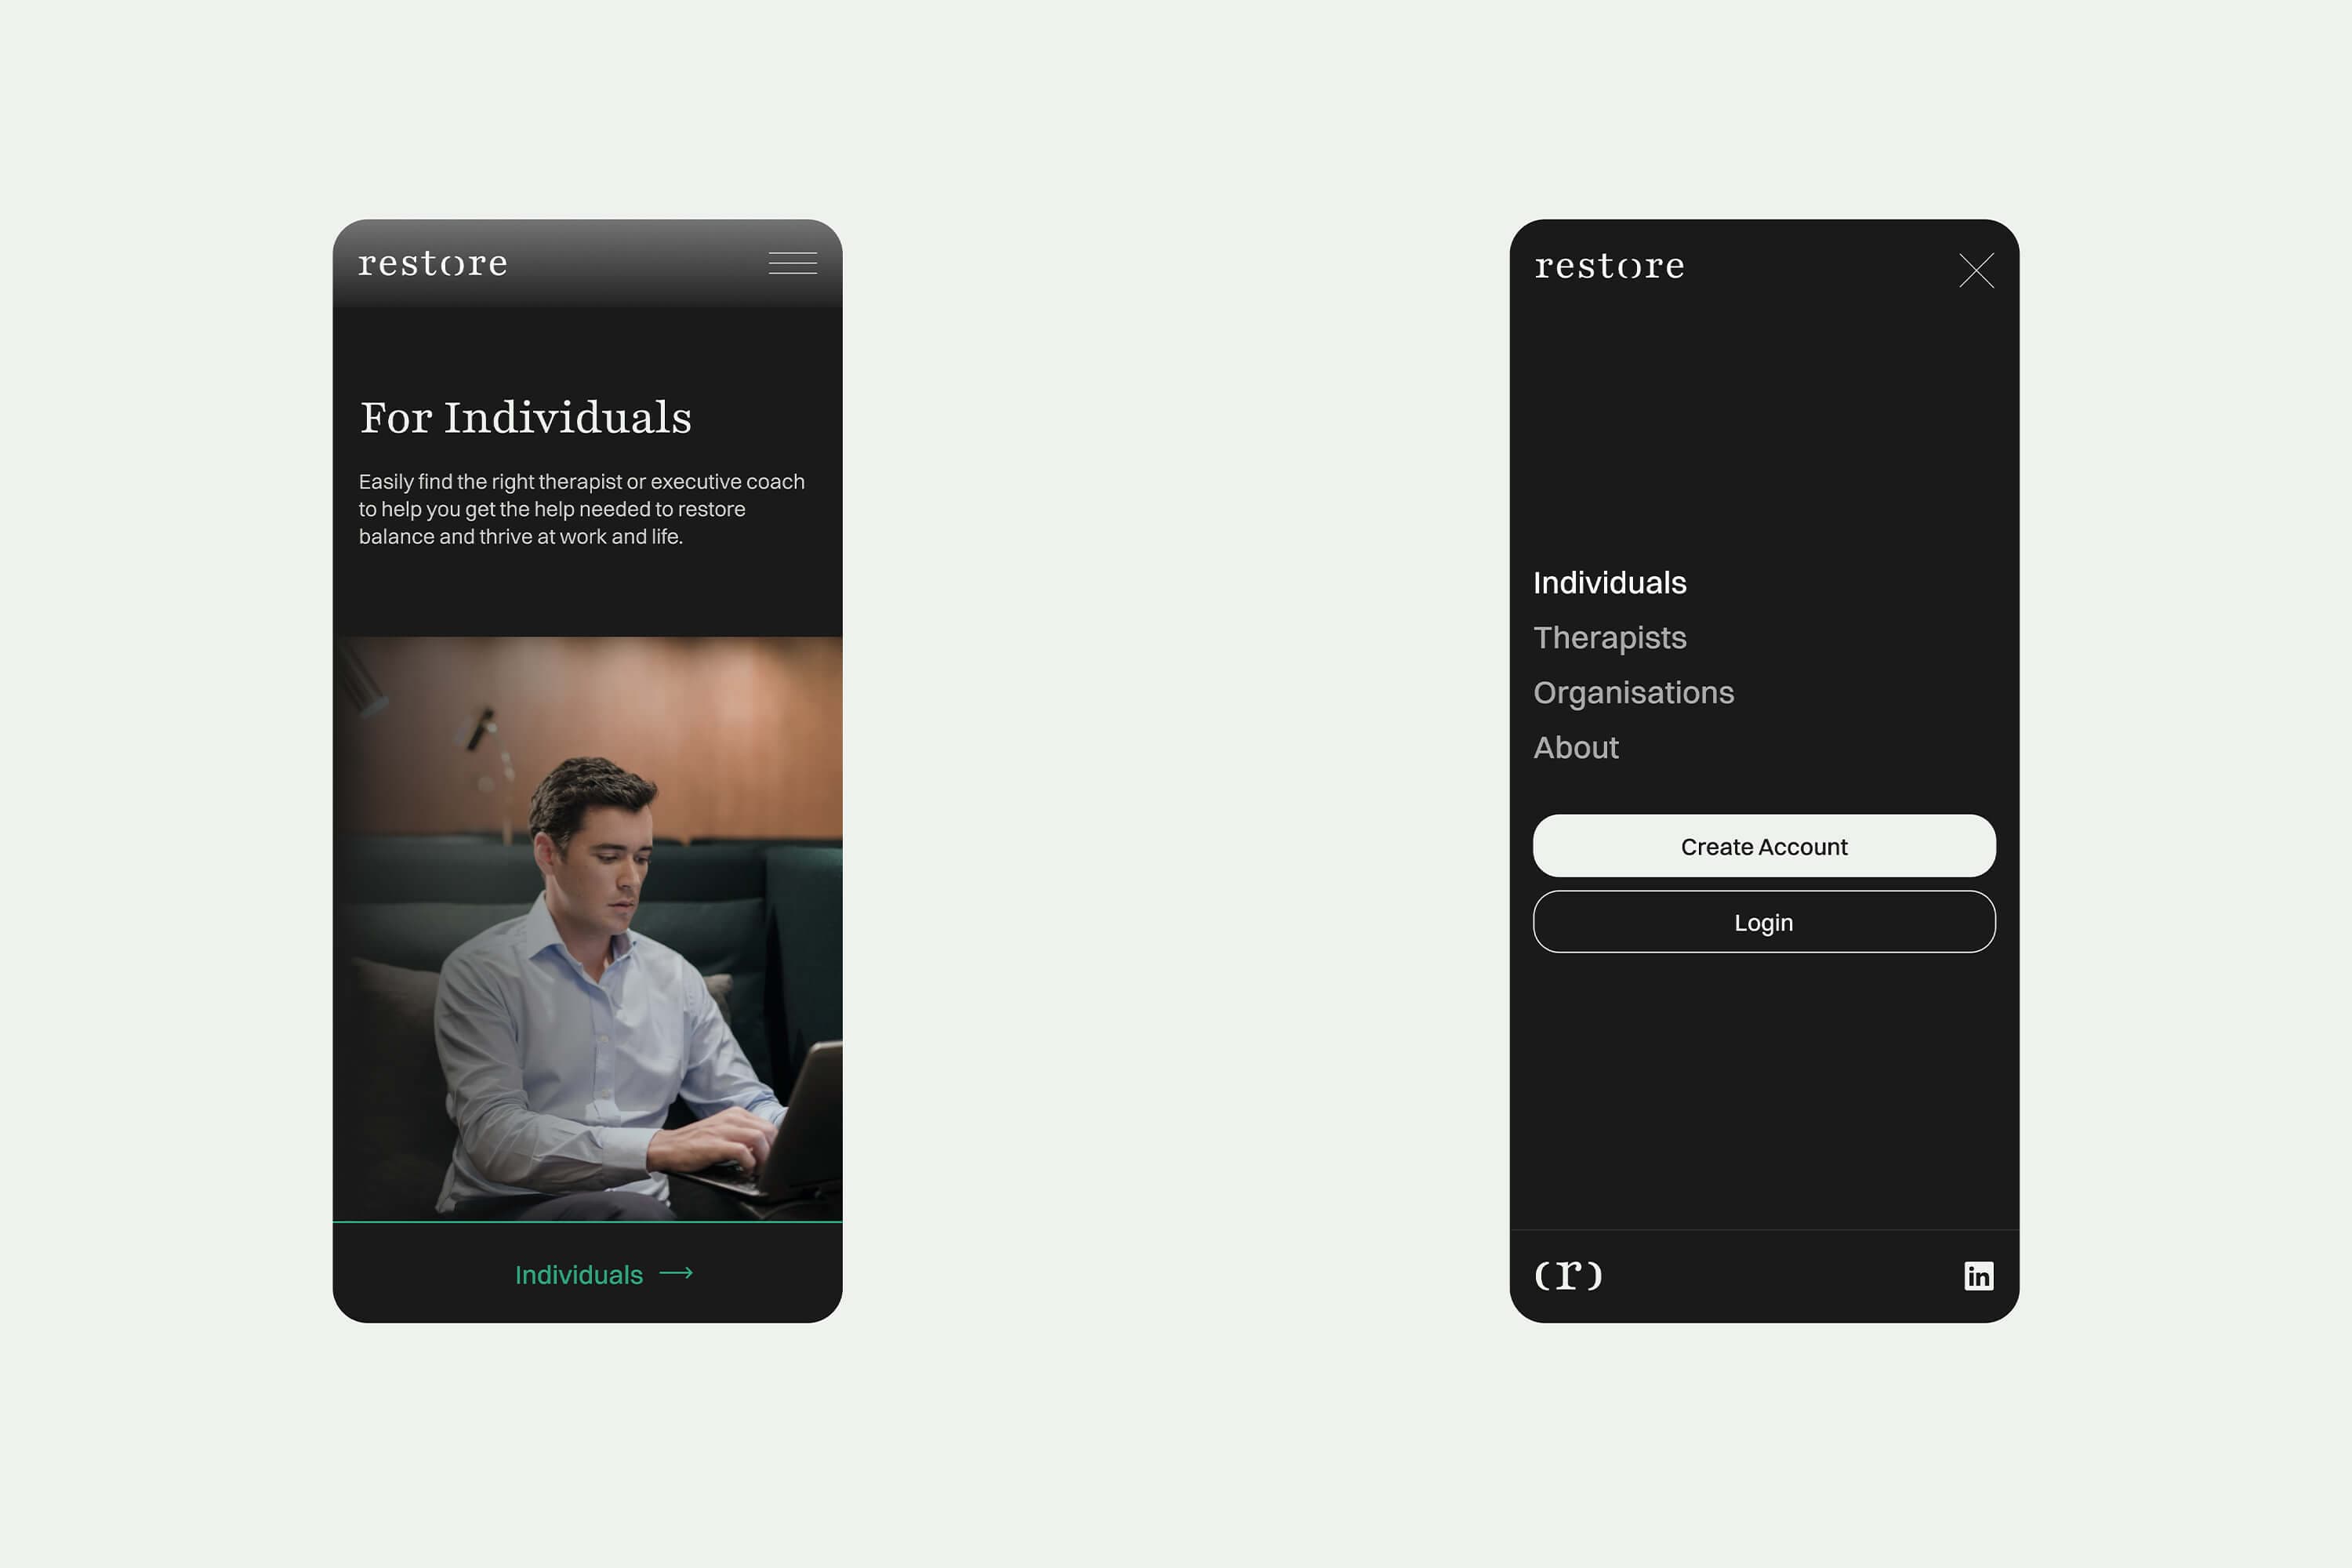The image size is (2352, 1568).
Task: Click restore logo beside hamburger menu
Action: (433, 264)
